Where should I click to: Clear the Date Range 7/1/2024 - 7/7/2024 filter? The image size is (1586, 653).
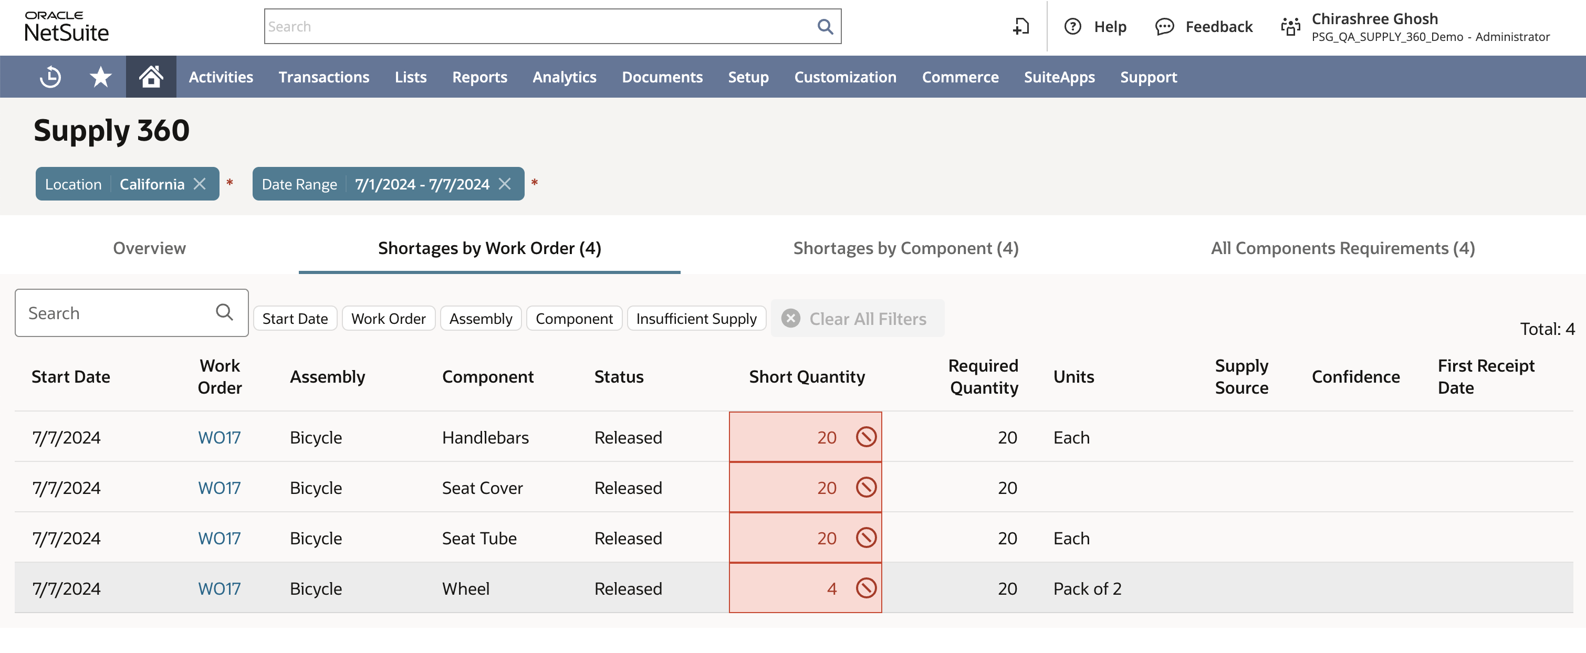point(505,184)
